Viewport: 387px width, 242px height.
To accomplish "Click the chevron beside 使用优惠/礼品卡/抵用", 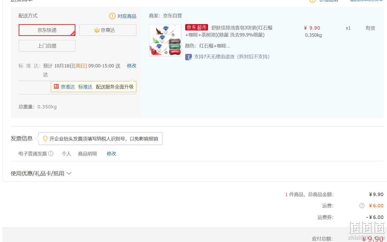I will point(69,173).
